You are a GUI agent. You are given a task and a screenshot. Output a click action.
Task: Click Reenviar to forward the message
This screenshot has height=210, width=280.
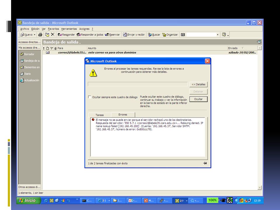(x=112, y=35)
